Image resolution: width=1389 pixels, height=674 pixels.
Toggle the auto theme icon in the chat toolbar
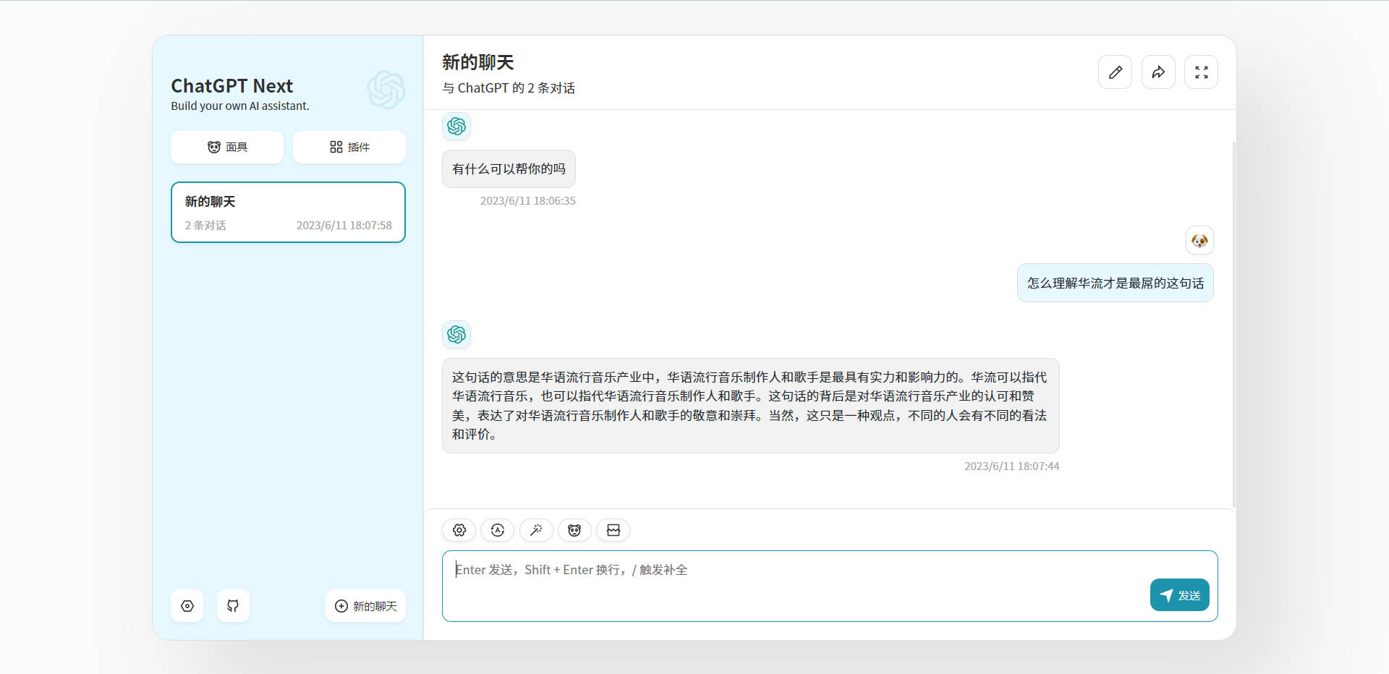pyautogui.click(x=497, y=530)
